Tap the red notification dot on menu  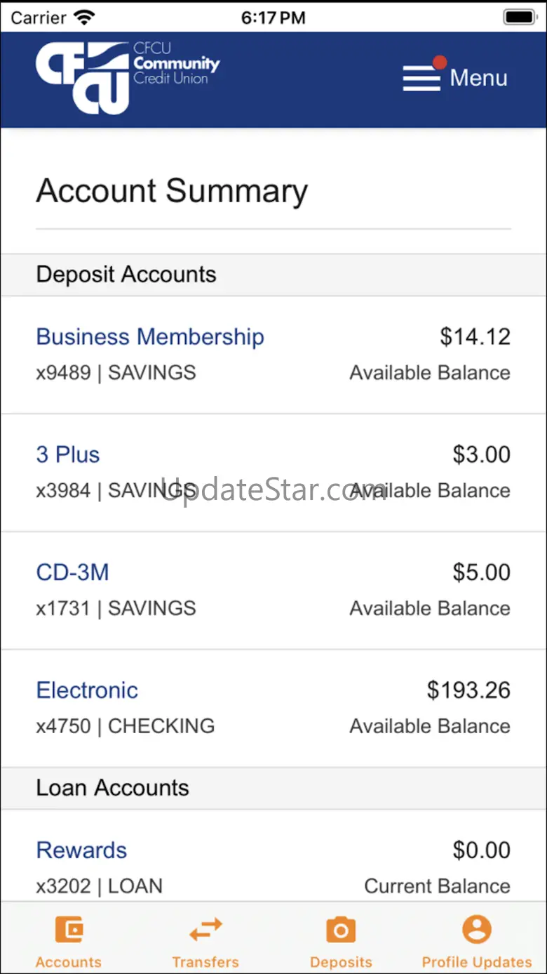(x=440, y=62)
